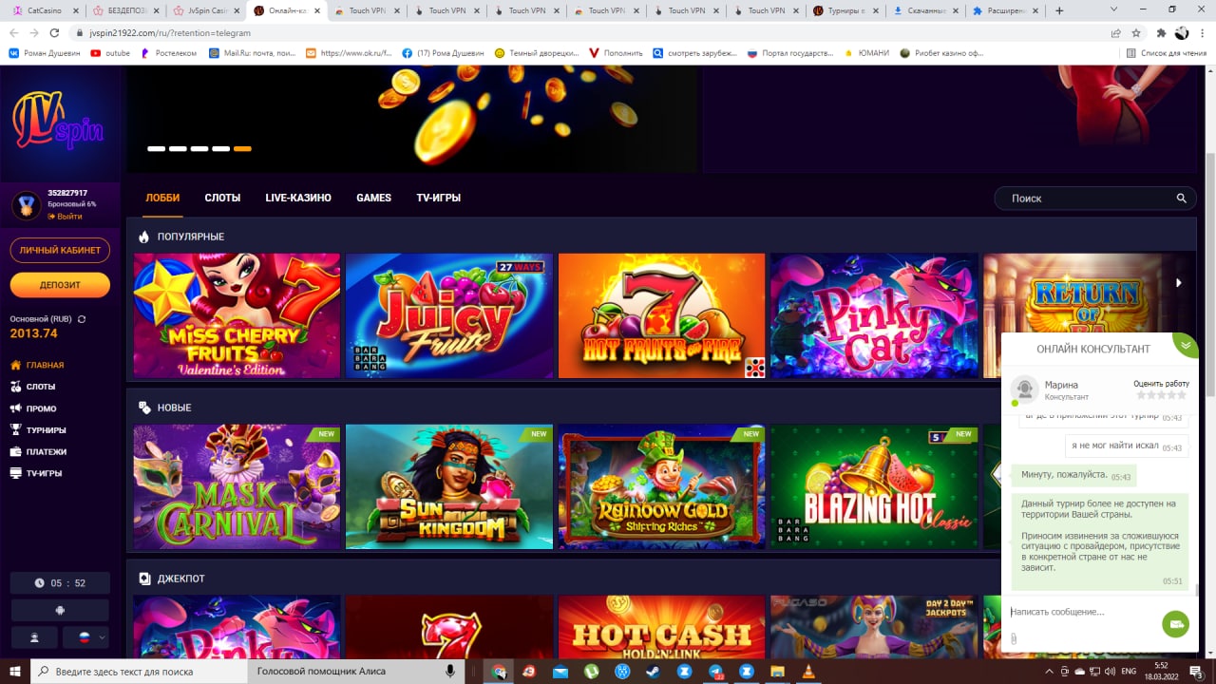1216x684 pixels.
Task: Click the JVspin logo
Action: click(x=59, y=123)
